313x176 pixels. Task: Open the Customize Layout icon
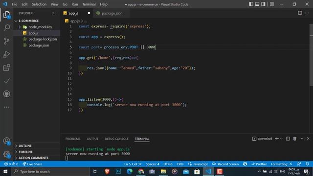coord(272,4)
